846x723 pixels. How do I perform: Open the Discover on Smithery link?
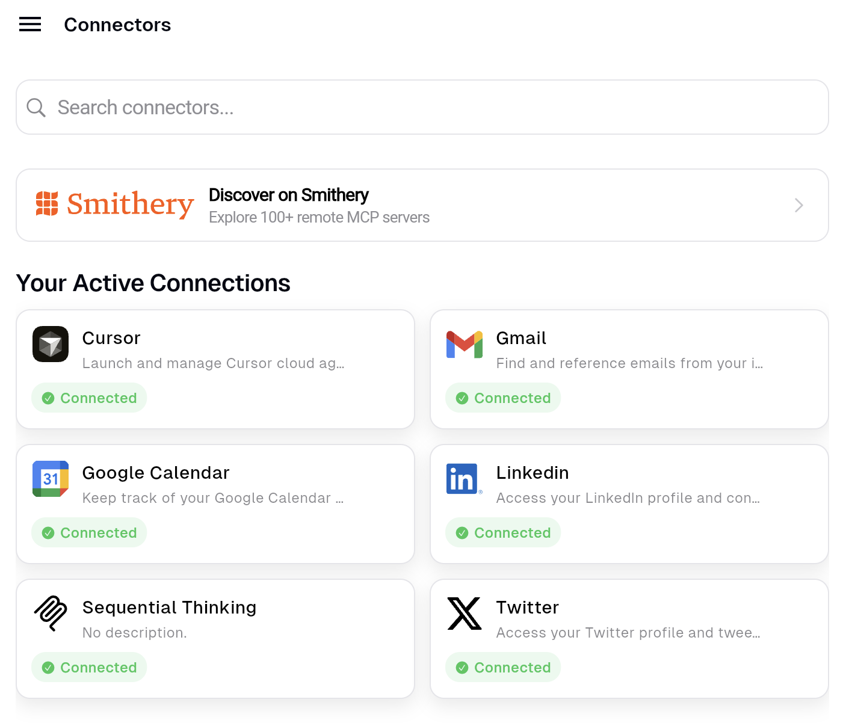point(289,195)
